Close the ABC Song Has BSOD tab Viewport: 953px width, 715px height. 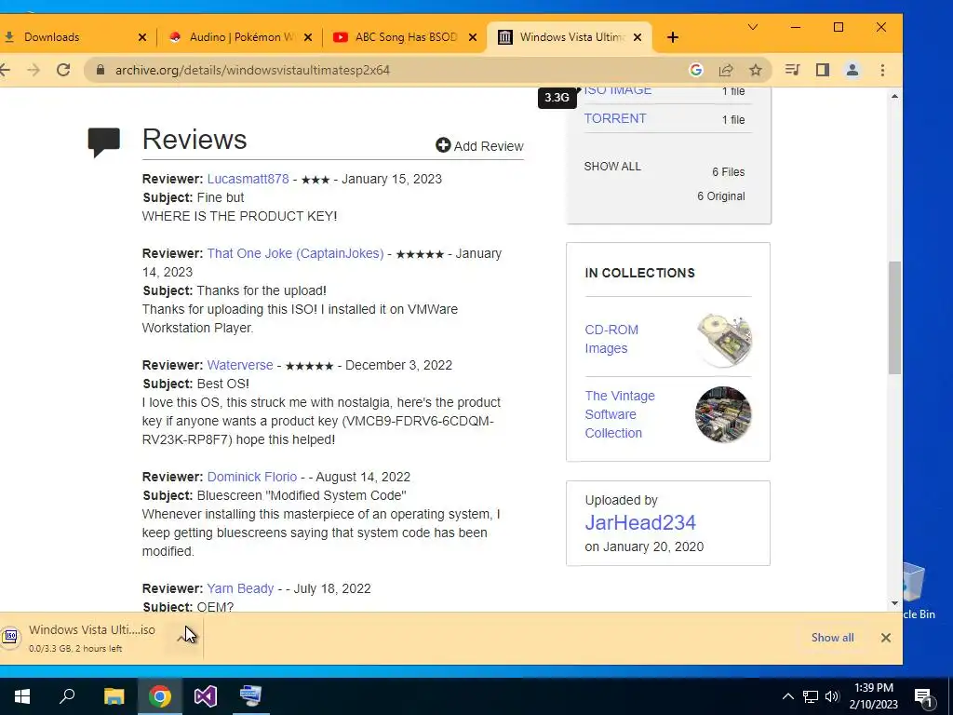(472, 37)
